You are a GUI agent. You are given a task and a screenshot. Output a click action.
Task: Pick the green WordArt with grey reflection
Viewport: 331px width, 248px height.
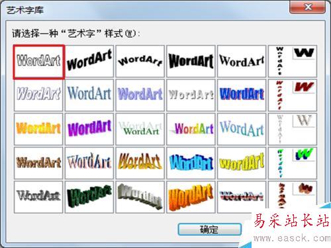tap(140, 129)
